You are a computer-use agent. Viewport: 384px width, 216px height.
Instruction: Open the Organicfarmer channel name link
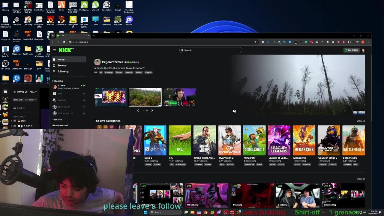pyautogui.click(x=112, y=62)
